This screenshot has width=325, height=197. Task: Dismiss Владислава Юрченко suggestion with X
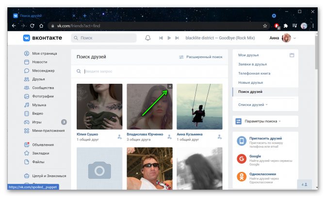[169, 86]
